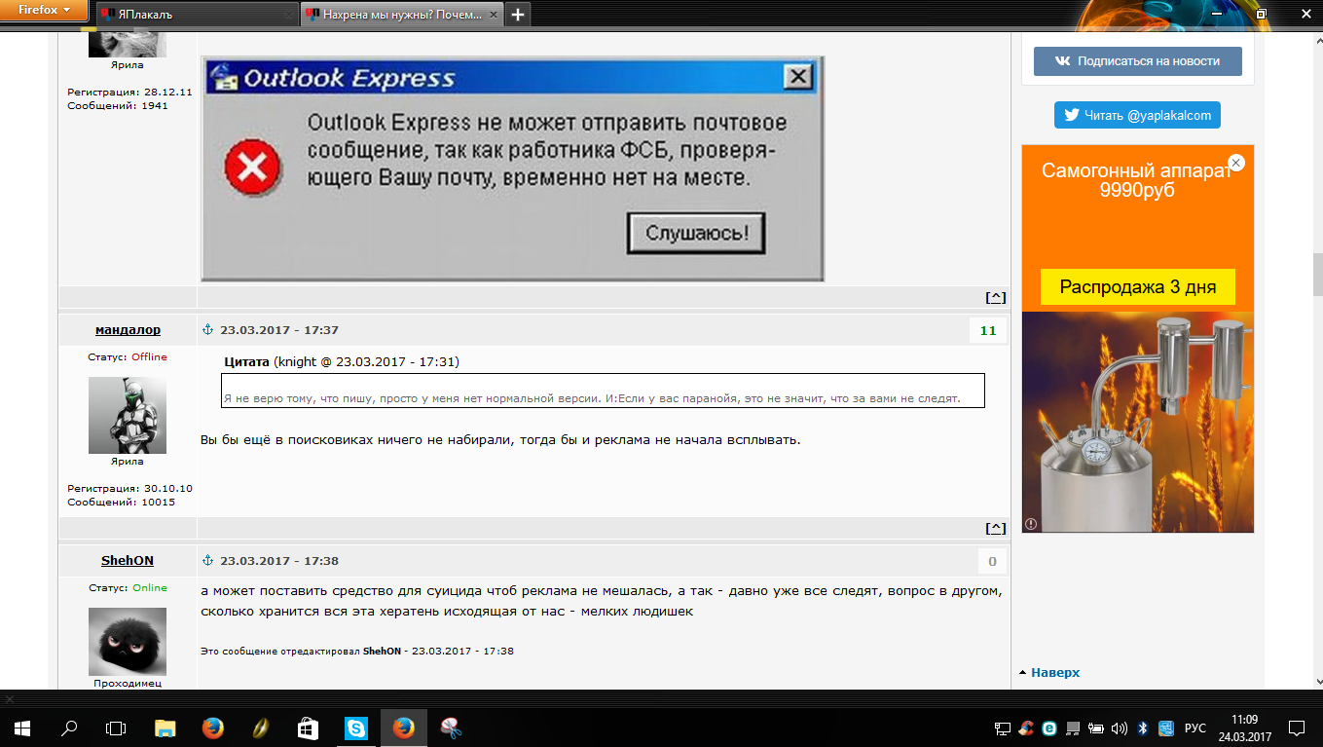Click the [^] link below Outlook image
The image size is (1323, 747).
[x=995, y=297]
